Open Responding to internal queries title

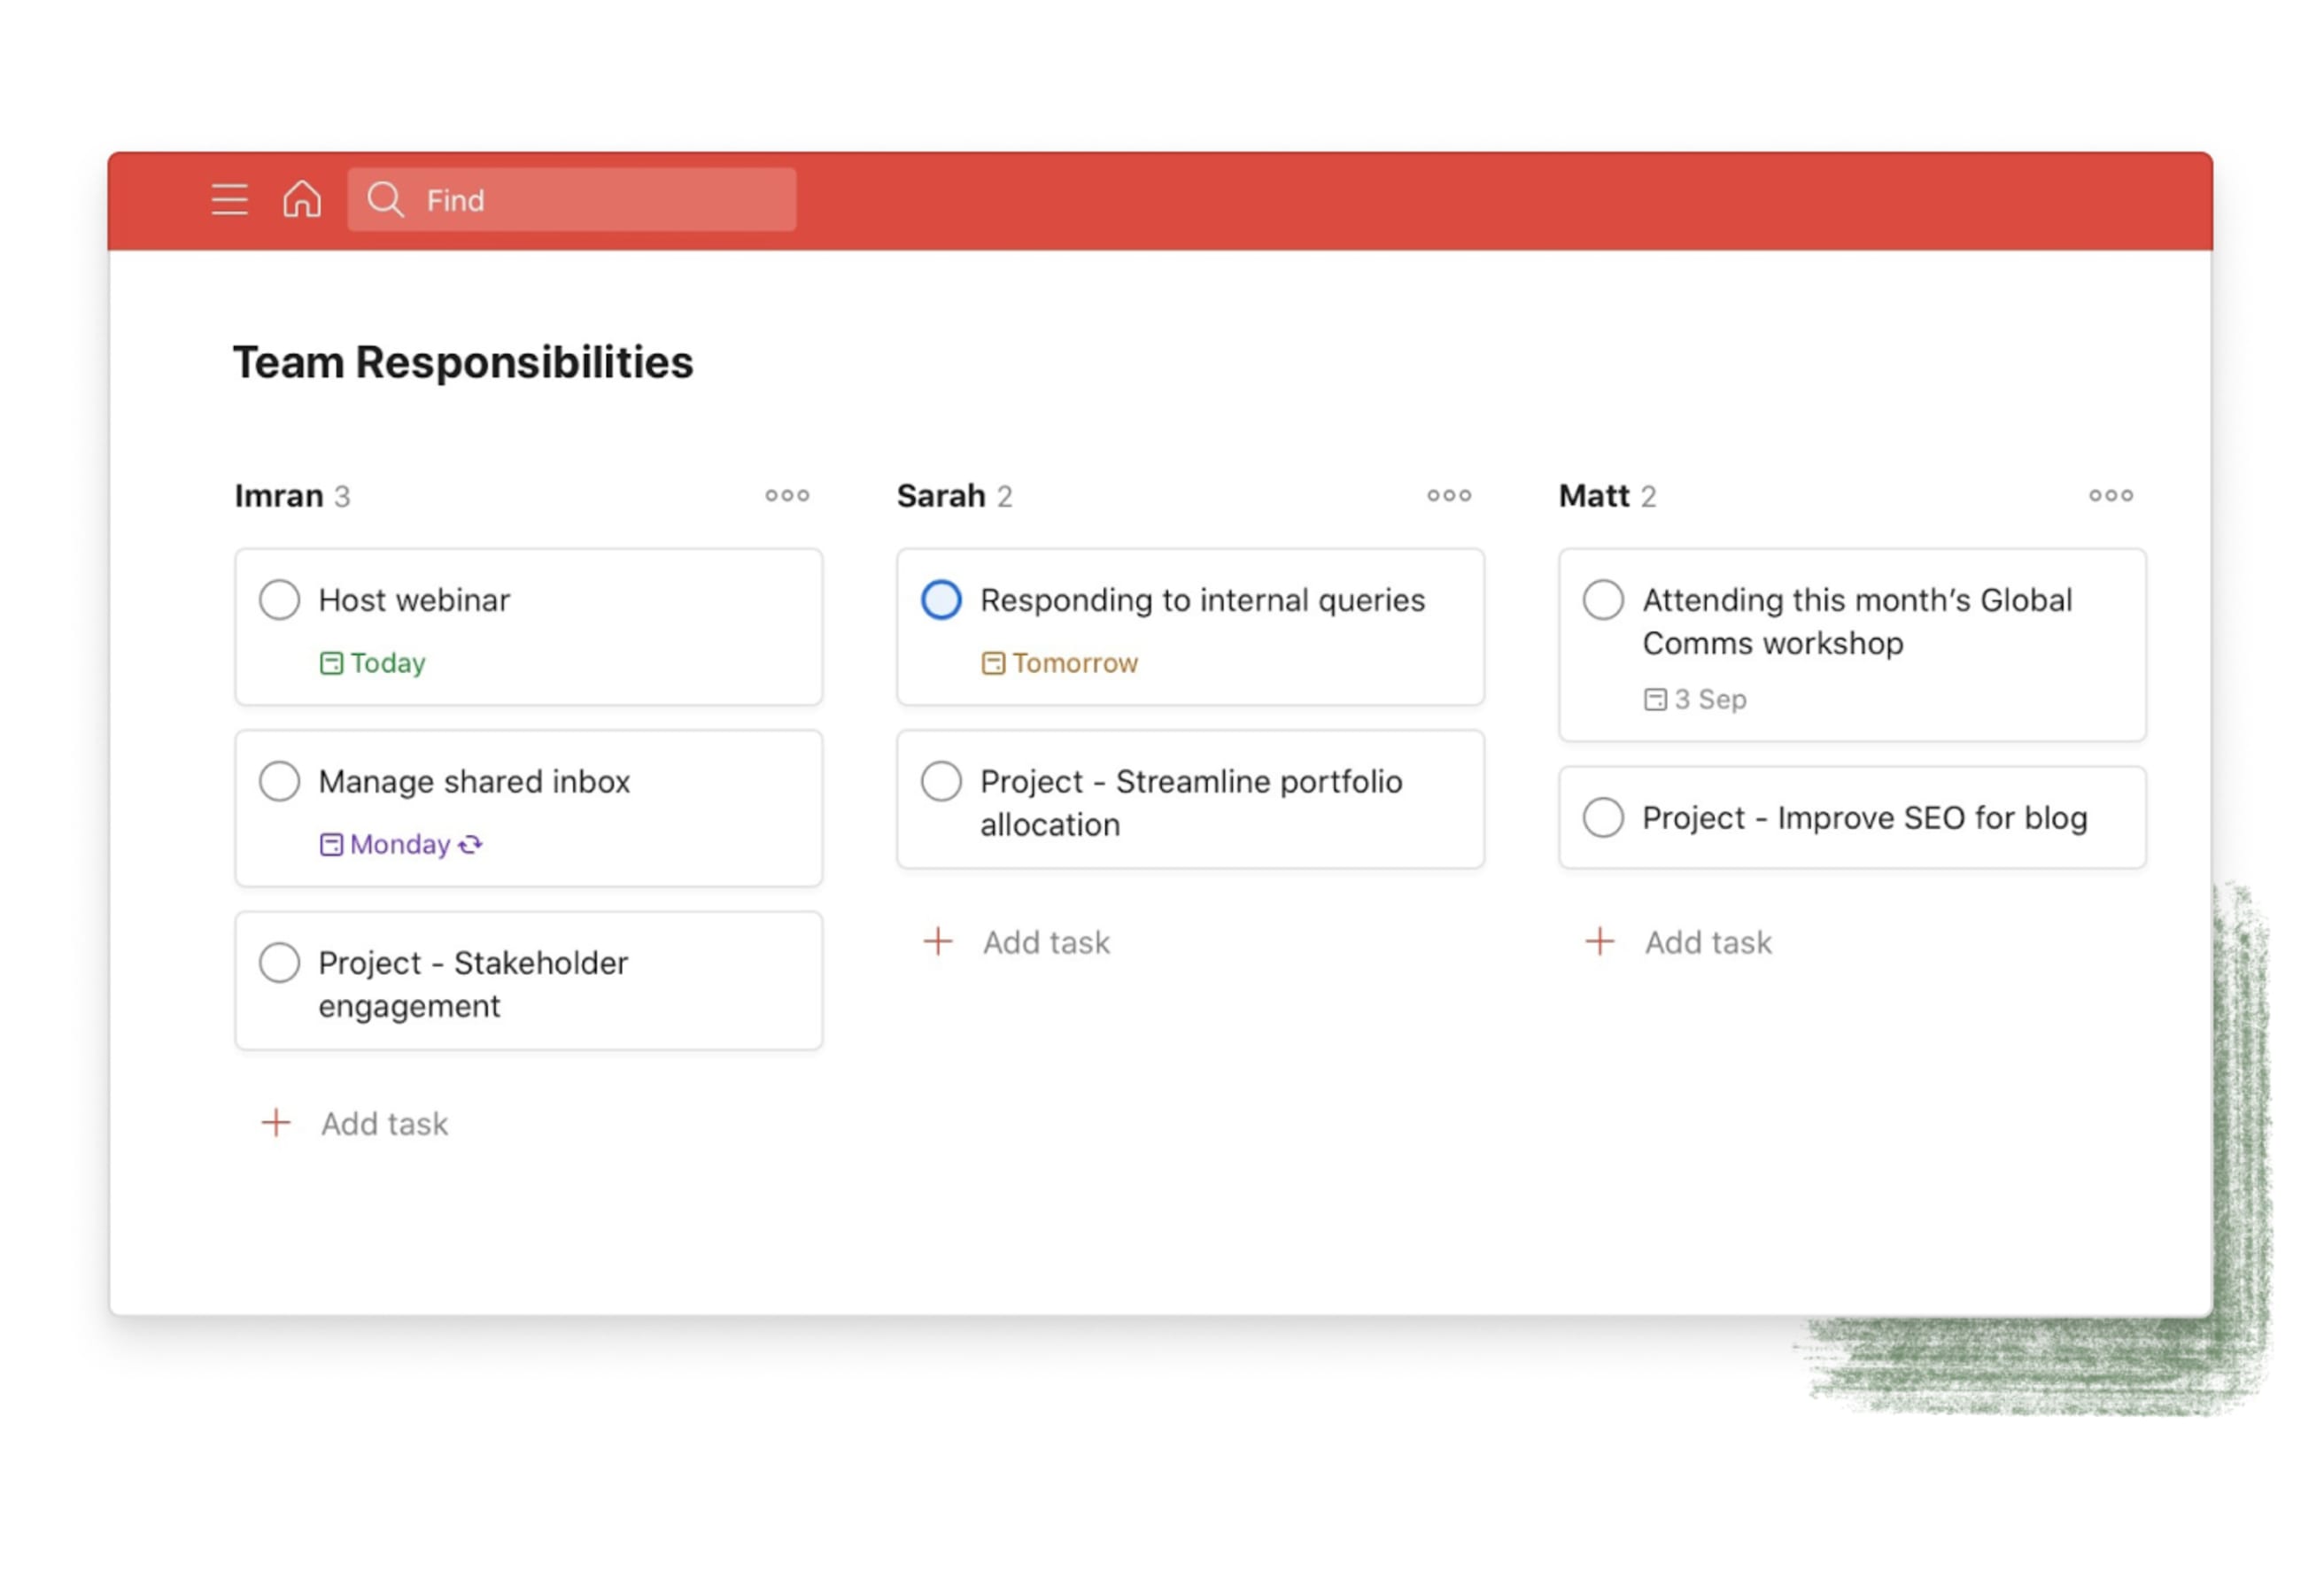click(1203, 600)
